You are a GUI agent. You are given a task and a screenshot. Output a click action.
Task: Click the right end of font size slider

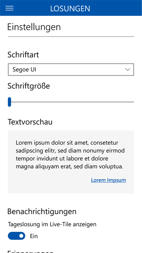pos(133,102)
